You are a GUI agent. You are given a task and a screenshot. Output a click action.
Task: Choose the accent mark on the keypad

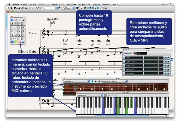pyautogui.click(x=16, y=24)
